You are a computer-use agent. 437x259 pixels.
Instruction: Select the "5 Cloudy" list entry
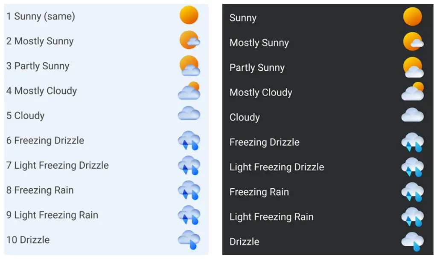pyautogui.click(x=26, y=116)
